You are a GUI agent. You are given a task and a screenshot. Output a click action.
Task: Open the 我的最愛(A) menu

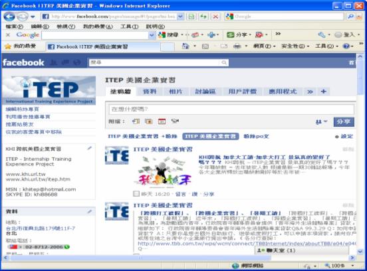[98, 27]
